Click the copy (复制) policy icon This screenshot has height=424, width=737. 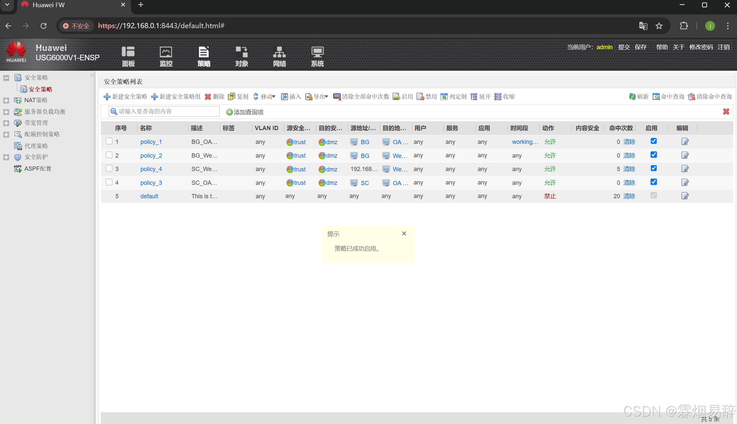[231, 97]
